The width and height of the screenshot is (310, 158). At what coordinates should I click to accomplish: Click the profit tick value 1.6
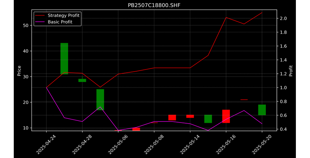point(282,46)
